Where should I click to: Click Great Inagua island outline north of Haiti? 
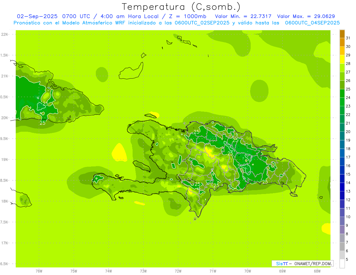[131, 71]
